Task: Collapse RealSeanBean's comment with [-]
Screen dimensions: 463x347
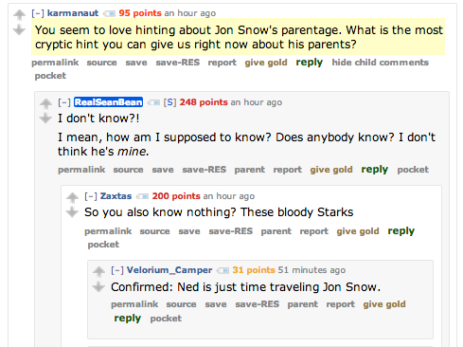Action: pyautogui.click(x=64, y=102)
